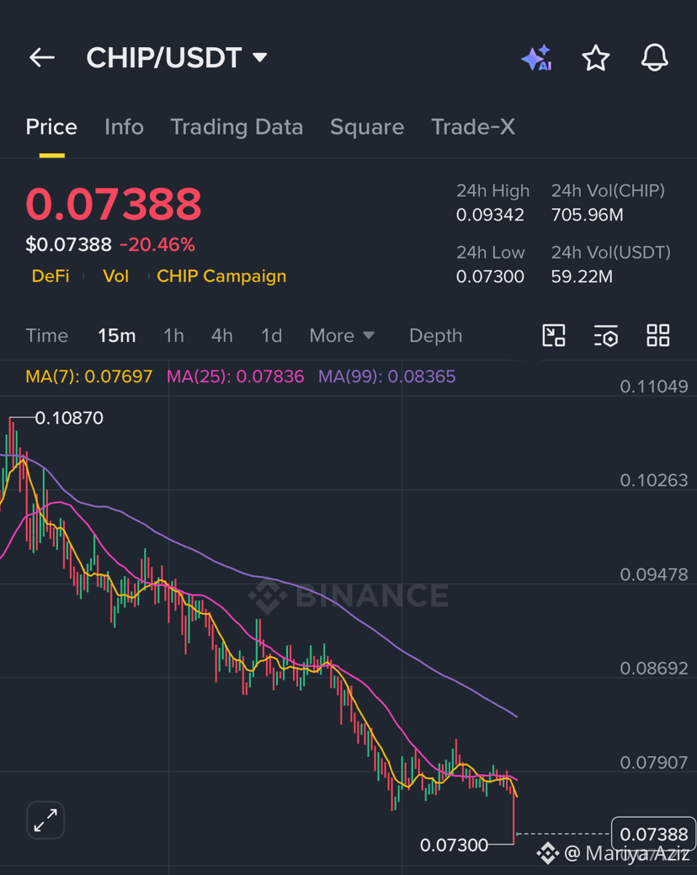Open the grid layout tools icon
697x875 pixels.
658,335
